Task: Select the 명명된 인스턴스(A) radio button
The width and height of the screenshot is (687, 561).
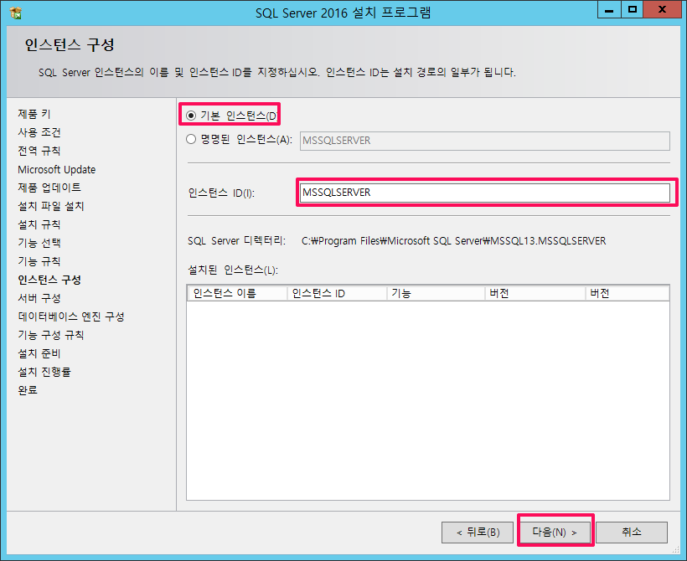Action: pos(190,139)
